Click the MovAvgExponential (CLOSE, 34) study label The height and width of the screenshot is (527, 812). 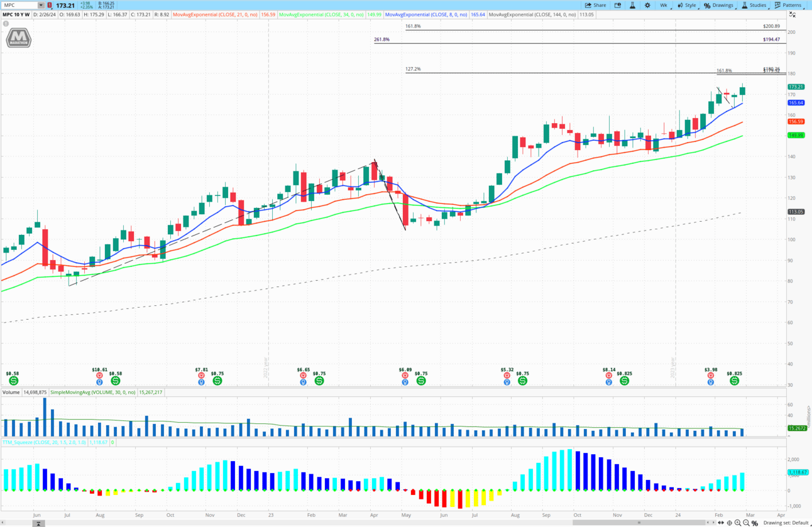tap(321, 14)
